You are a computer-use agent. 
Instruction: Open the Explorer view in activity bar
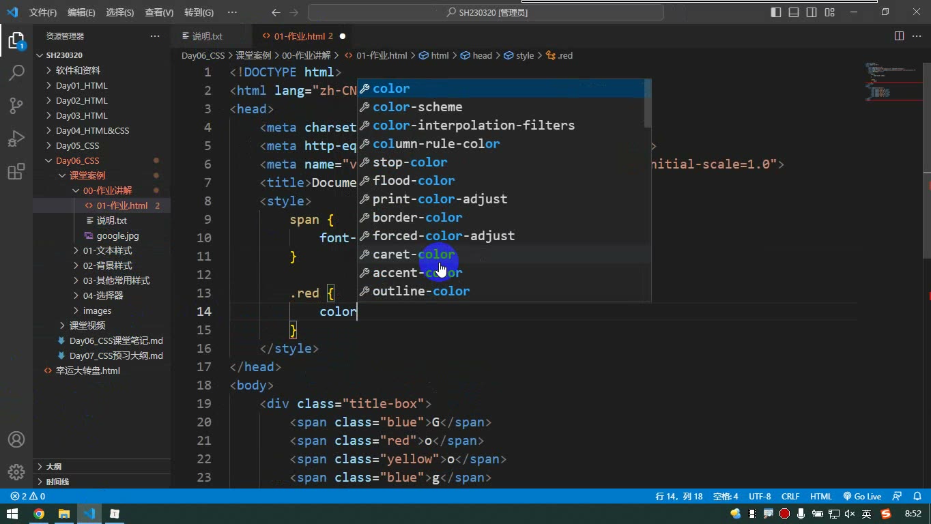pyautogui.click(x=16, y=40)
